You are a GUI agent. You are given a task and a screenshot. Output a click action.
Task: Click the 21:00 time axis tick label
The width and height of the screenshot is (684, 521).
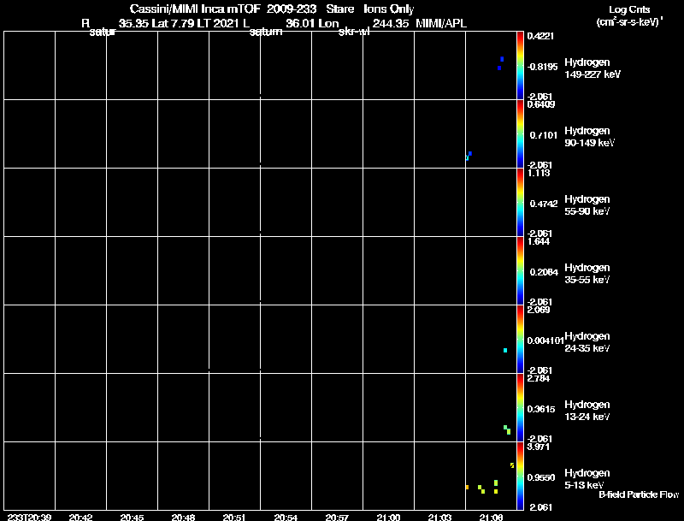[x=388, y=518]
